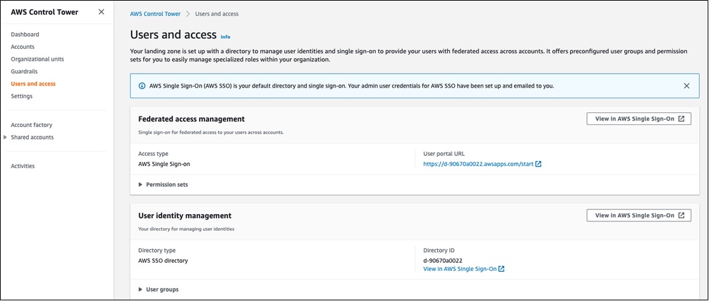709x301 pixels.
Task: View User identity management in AWS Single Sign-On
Action: [639, 215]
